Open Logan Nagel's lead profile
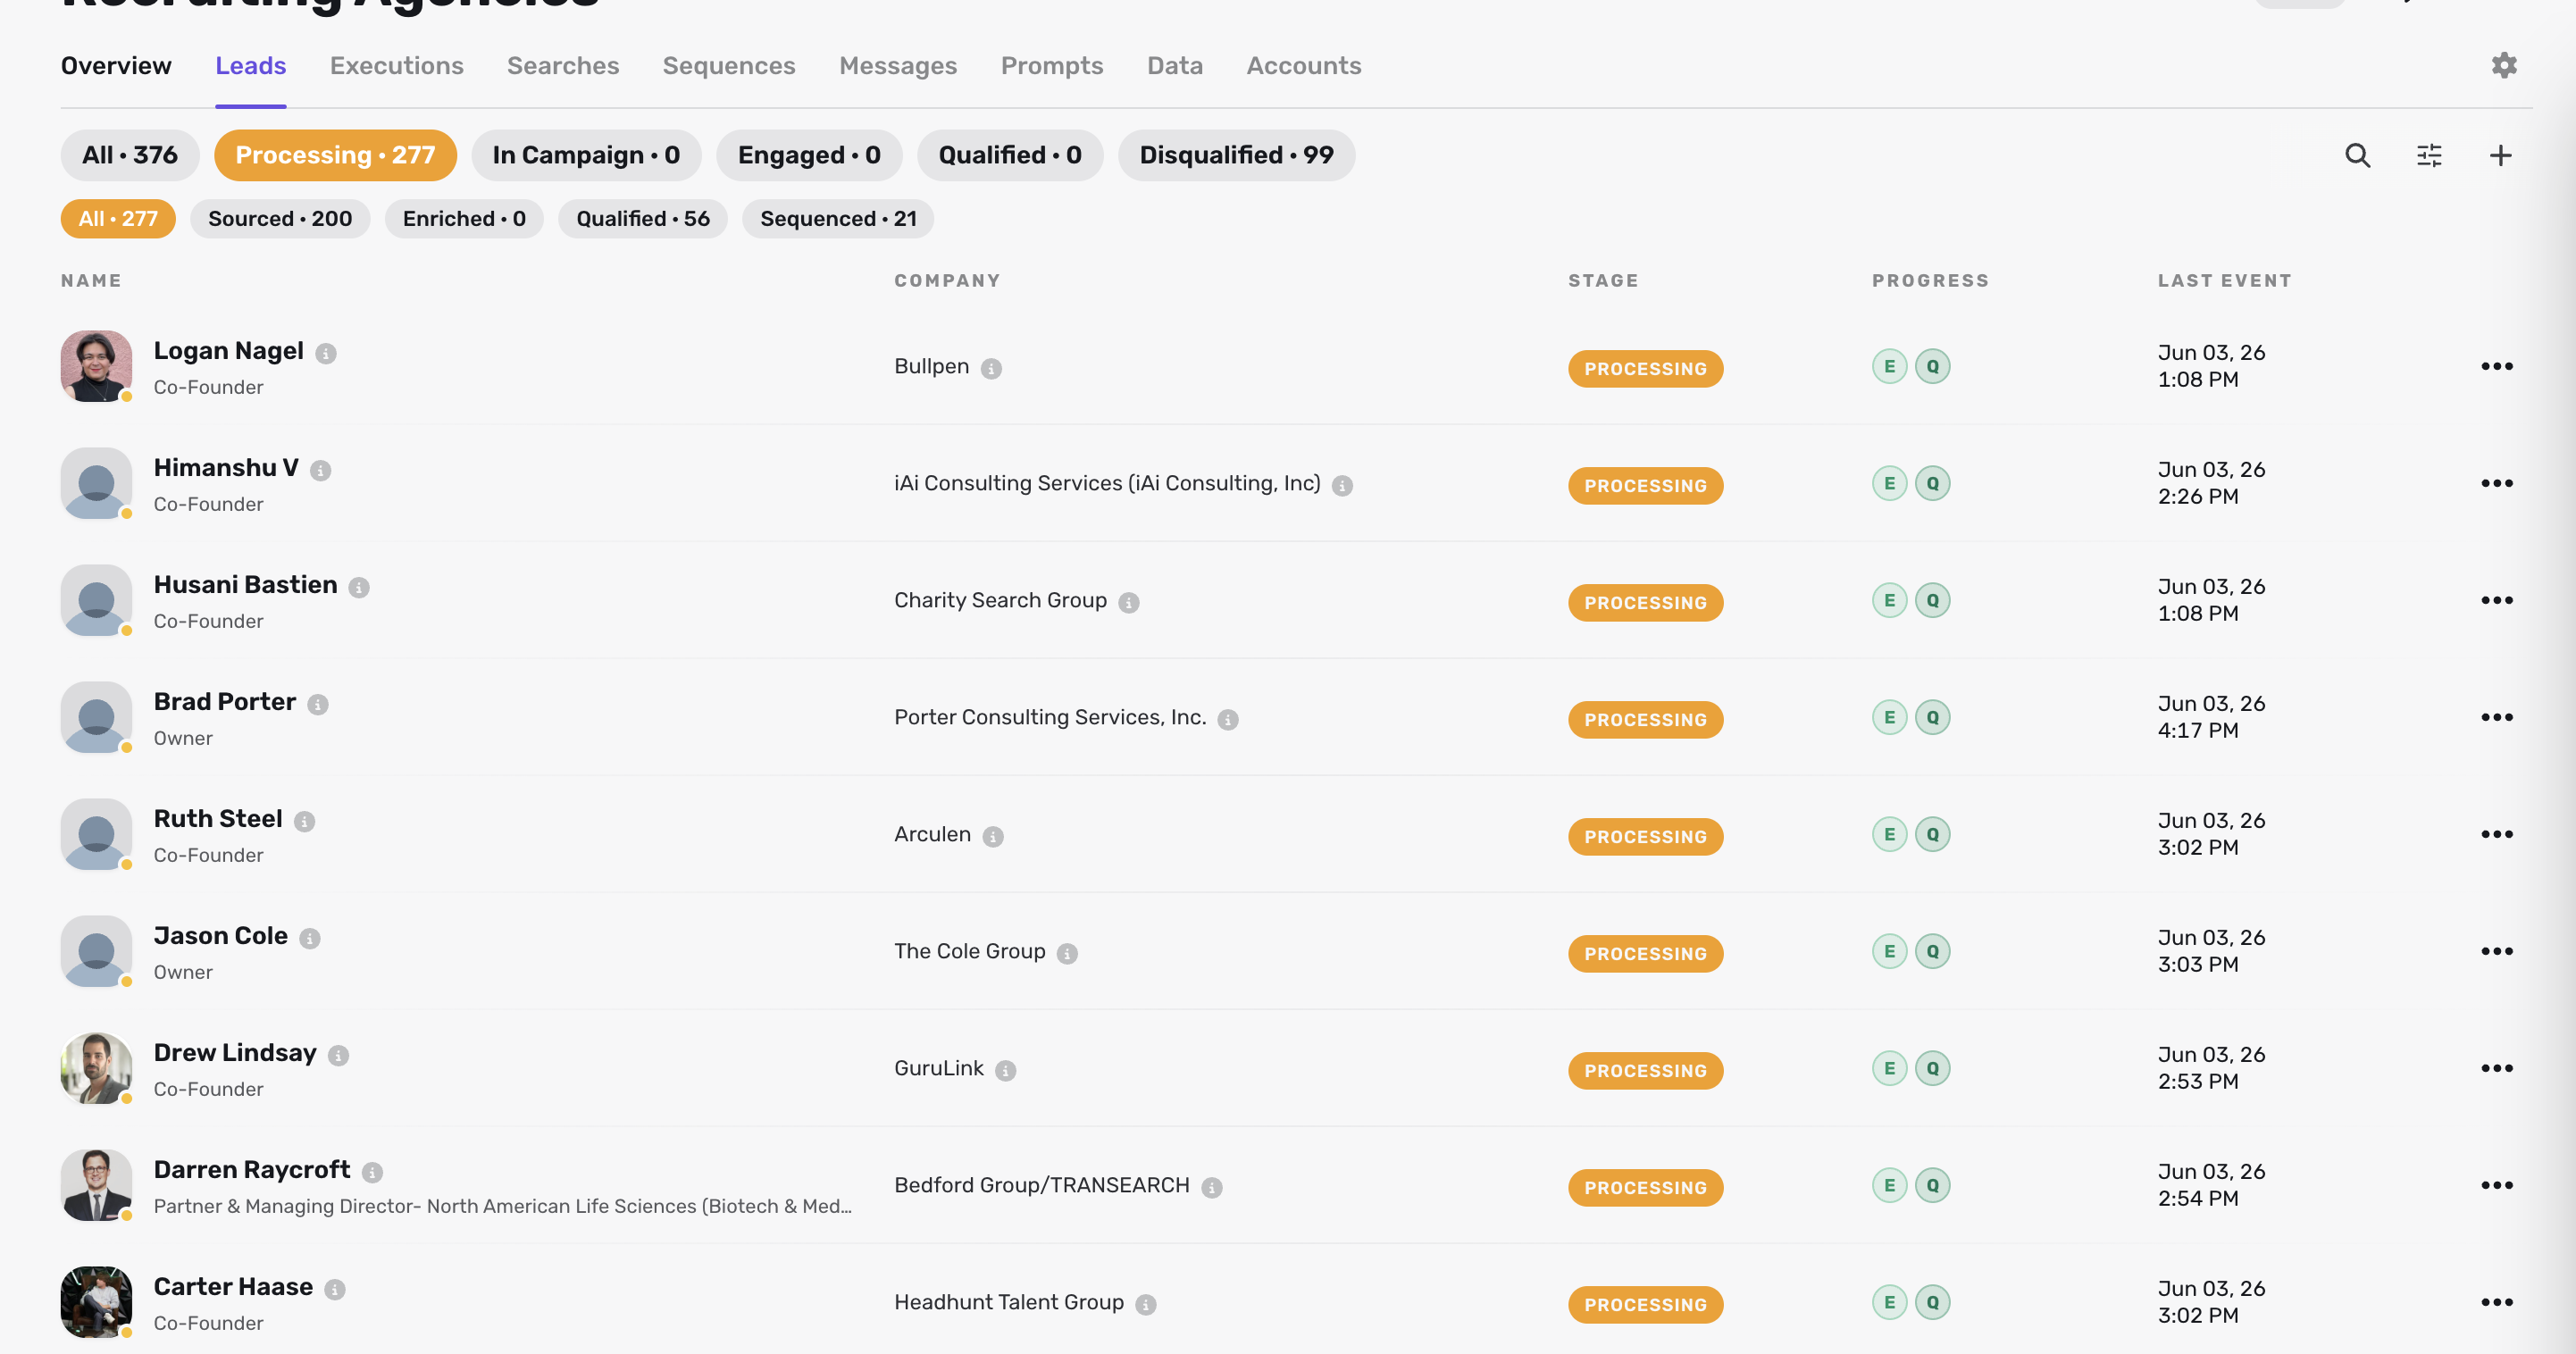Image resolution: width=2576 pixels, height=1354 pixels. coord(228,351)
